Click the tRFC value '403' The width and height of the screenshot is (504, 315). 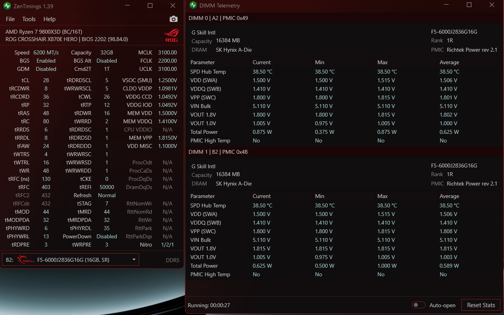point(46,187)
